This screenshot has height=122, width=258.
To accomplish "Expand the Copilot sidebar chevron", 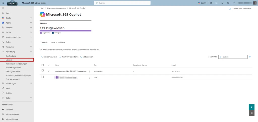I will click(x=31, y=18).
